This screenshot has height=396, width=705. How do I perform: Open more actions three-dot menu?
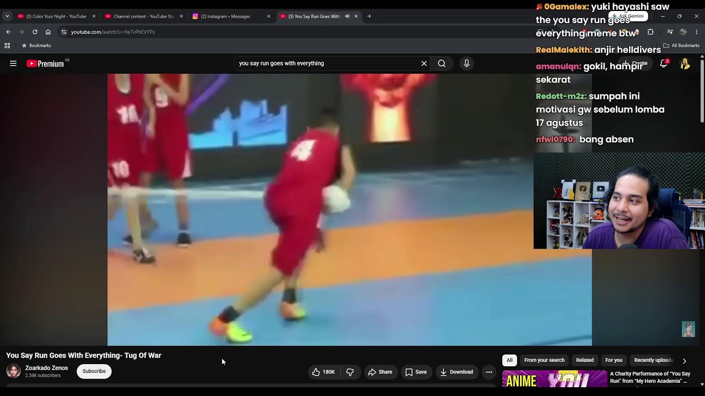click(489, 372)
